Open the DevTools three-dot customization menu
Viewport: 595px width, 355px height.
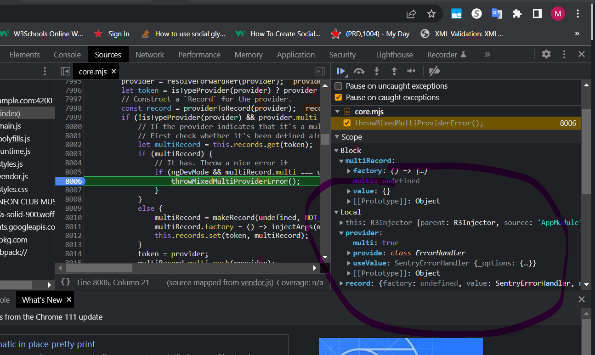564,54
